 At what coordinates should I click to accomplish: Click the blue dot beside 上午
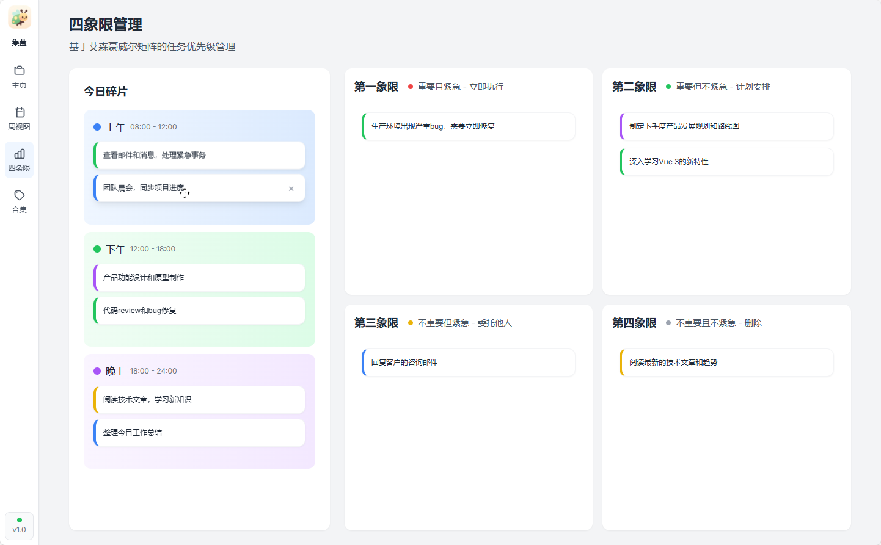pos(97,127)
